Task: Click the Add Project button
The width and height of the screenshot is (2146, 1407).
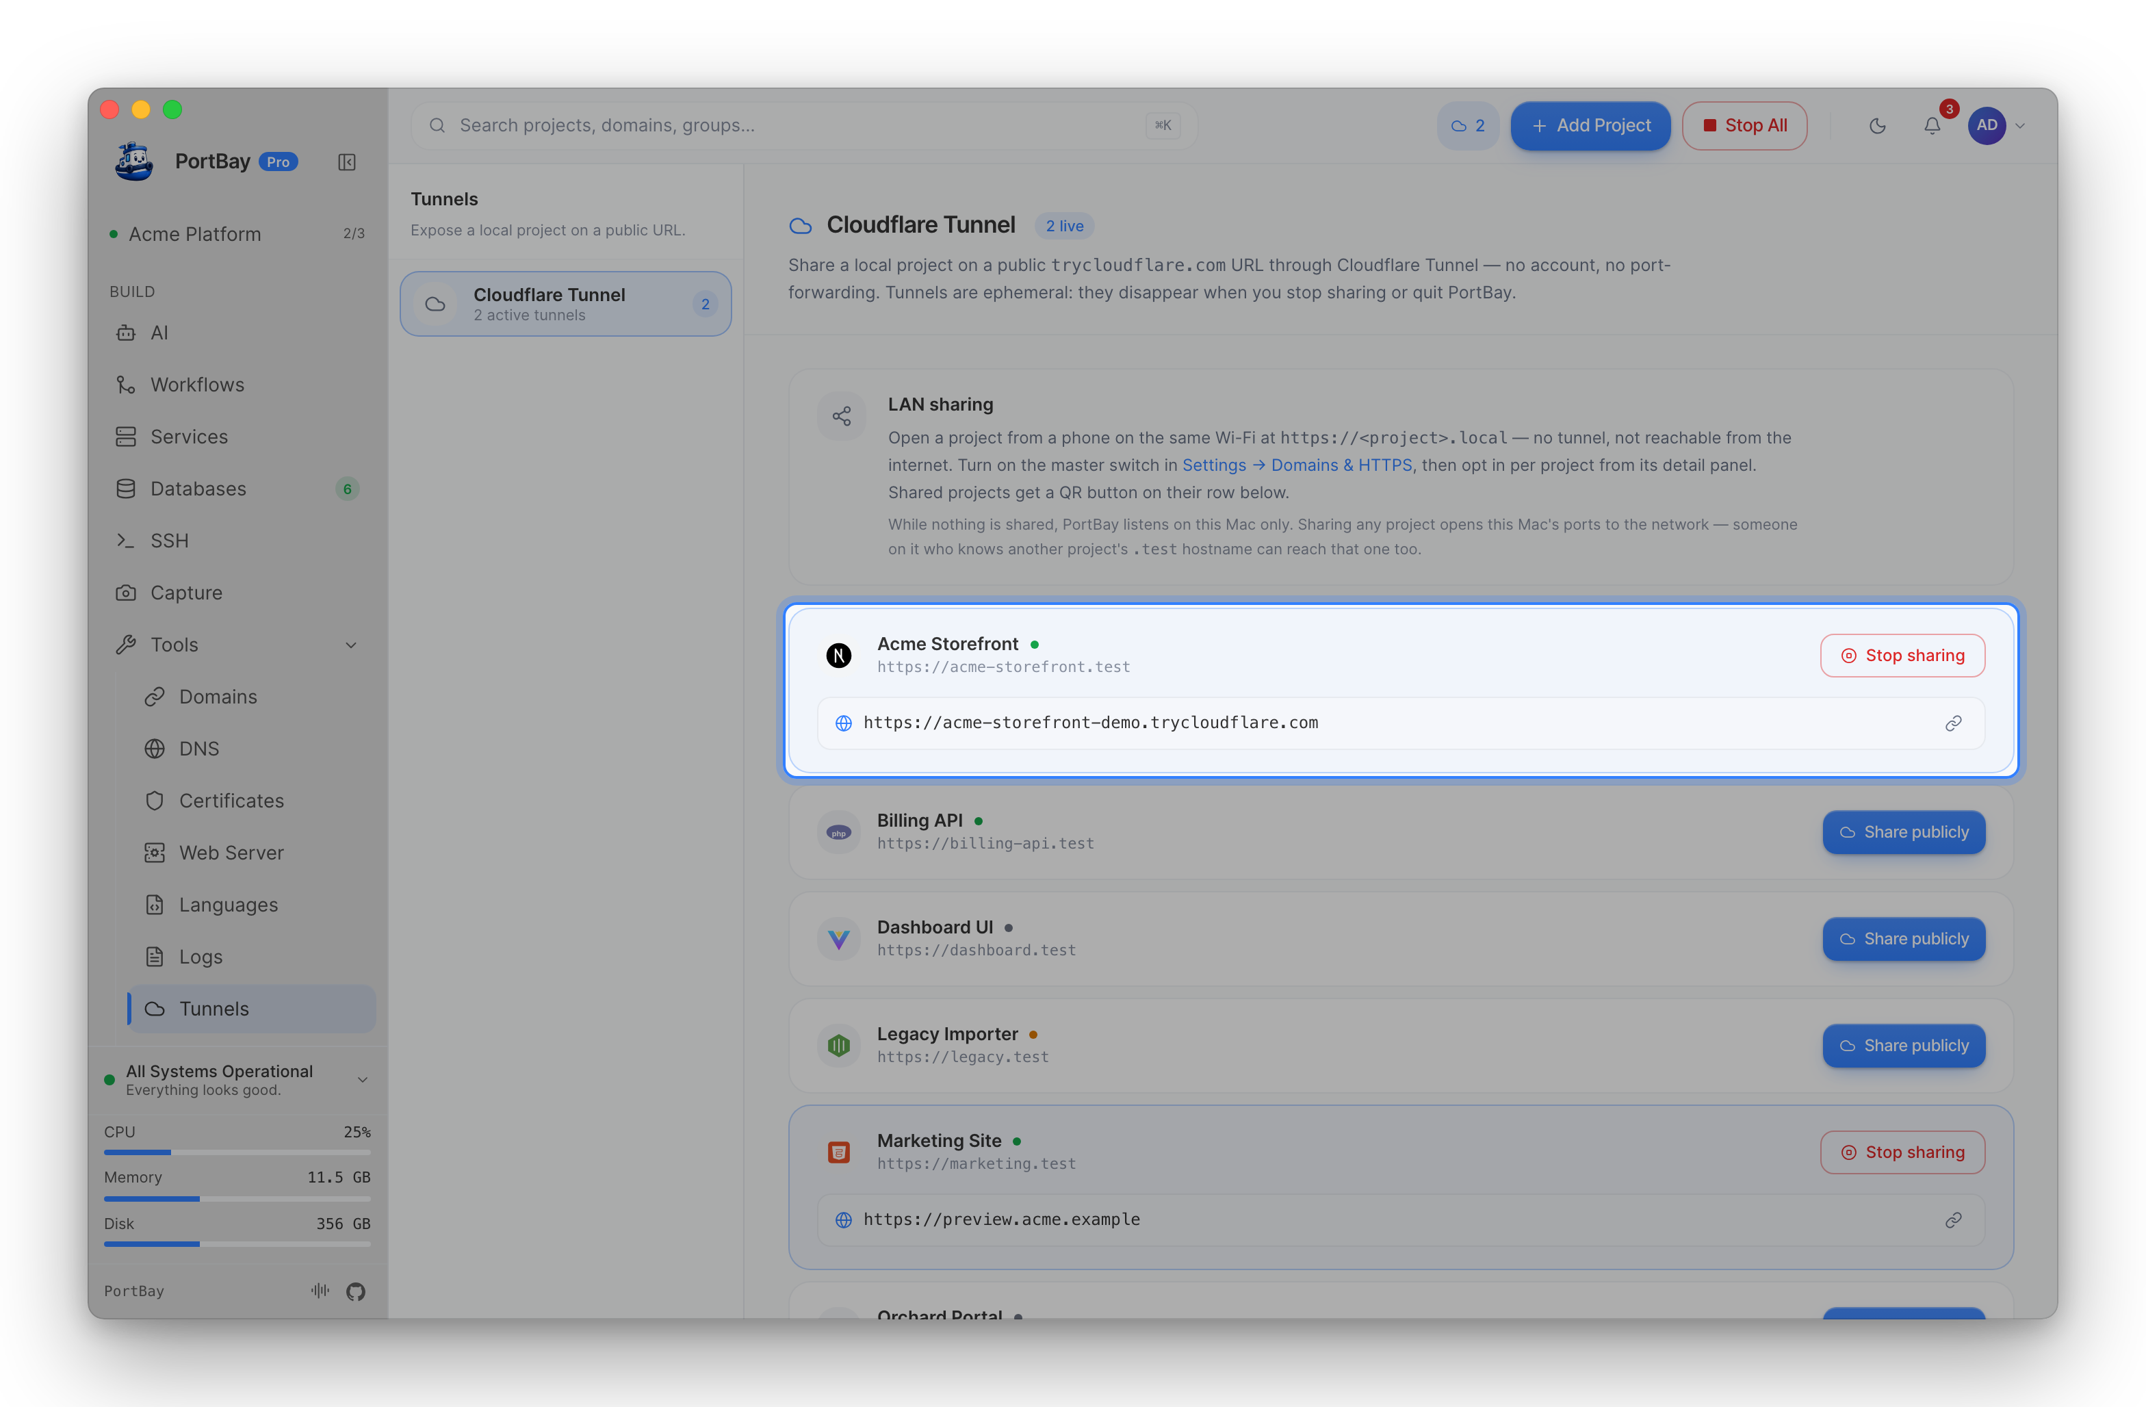Action: (x=1590, y=125)
